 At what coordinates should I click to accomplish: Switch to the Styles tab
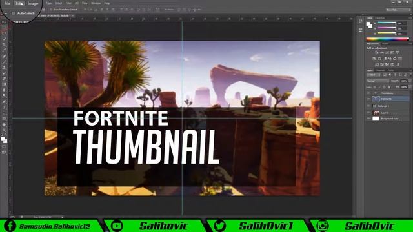click(385, 44)
